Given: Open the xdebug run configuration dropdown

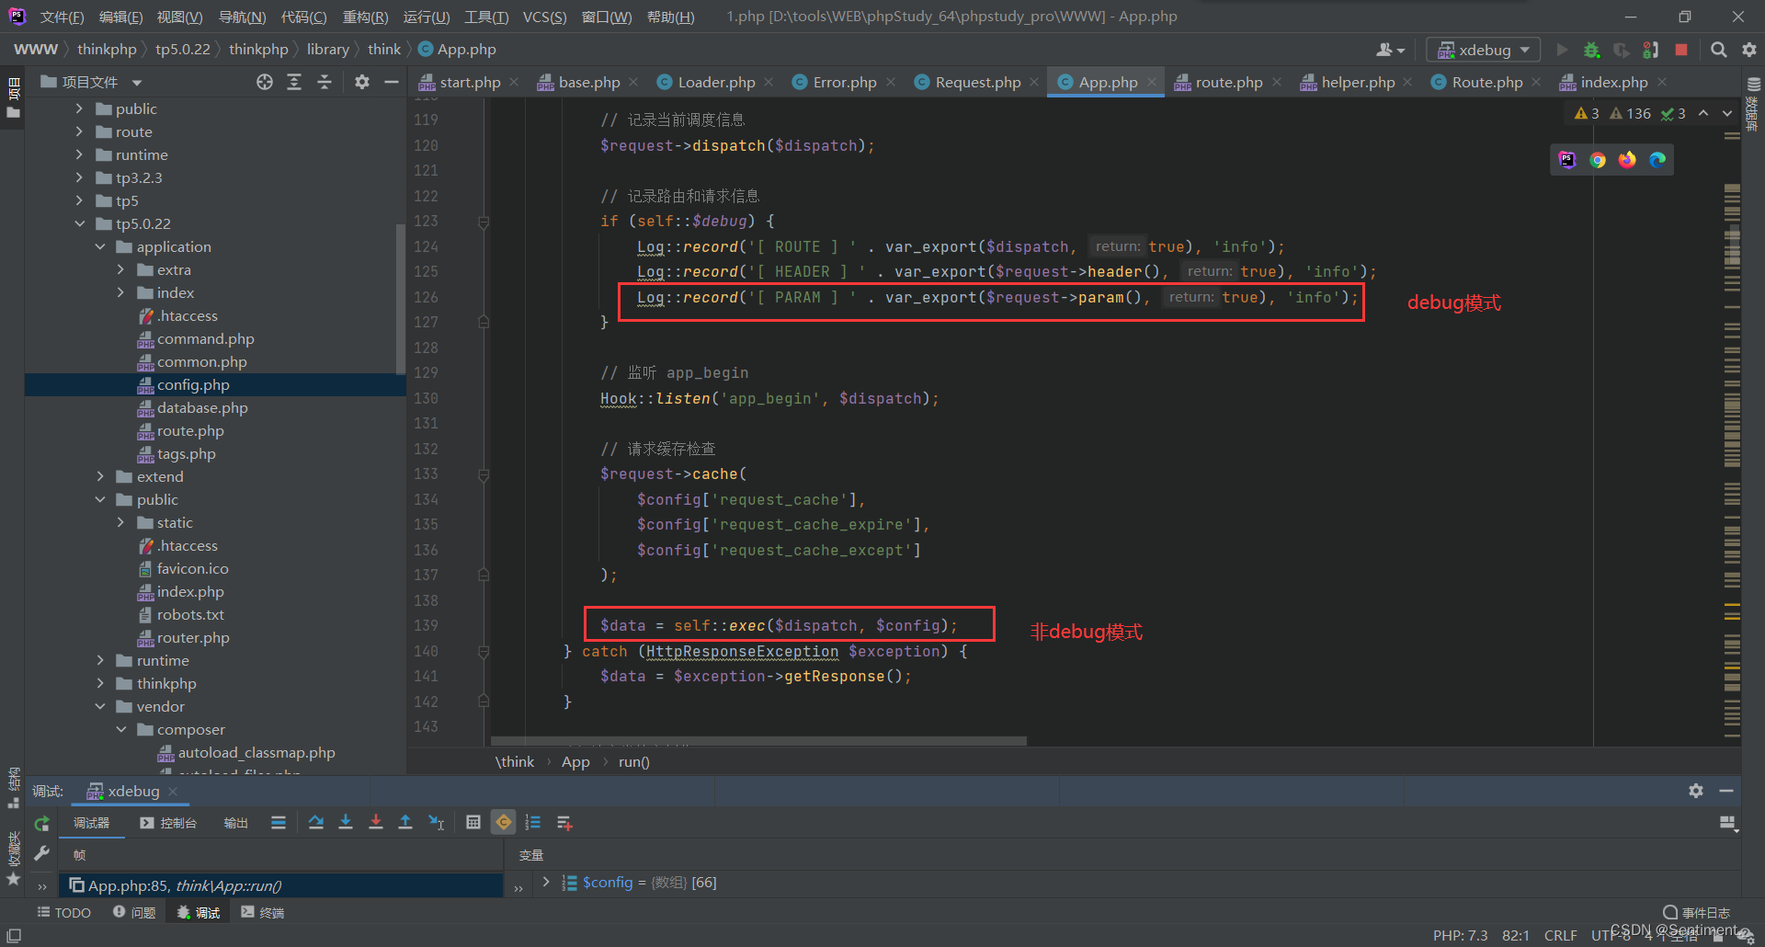Looking at the screenshot, I should point(1483,50).
